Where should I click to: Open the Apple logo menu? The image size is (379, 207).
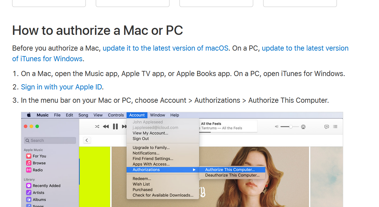pyautogui.click(x=29, y=115)
